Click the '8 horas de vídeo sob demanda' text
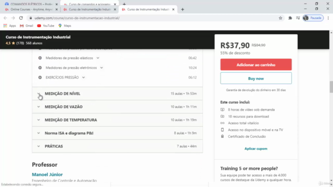 pyautogui.click(x=251, y=110)
